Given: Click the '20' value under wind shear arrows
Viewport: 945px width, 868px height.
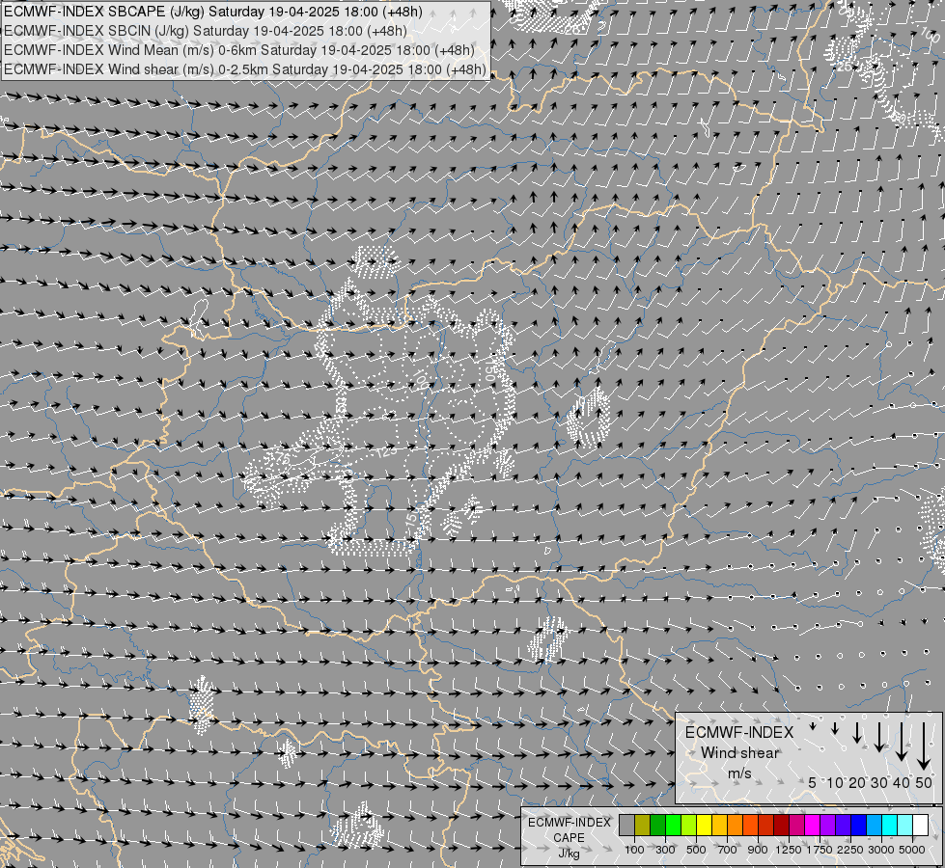Looking at the screenshot, I should click(856, 782).
